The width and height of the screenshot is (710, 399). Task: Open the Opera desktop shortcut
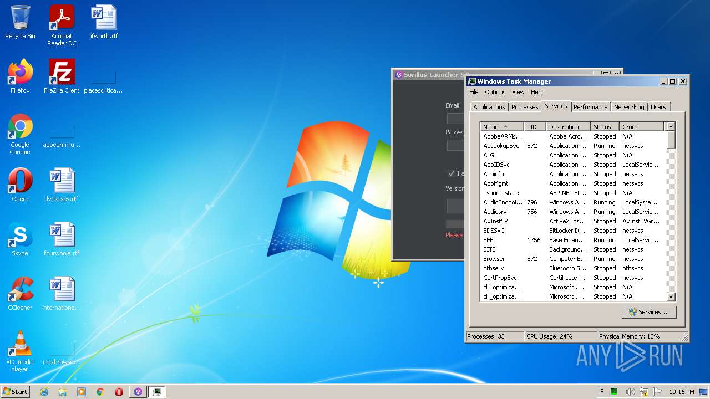[x=20, y=185]
